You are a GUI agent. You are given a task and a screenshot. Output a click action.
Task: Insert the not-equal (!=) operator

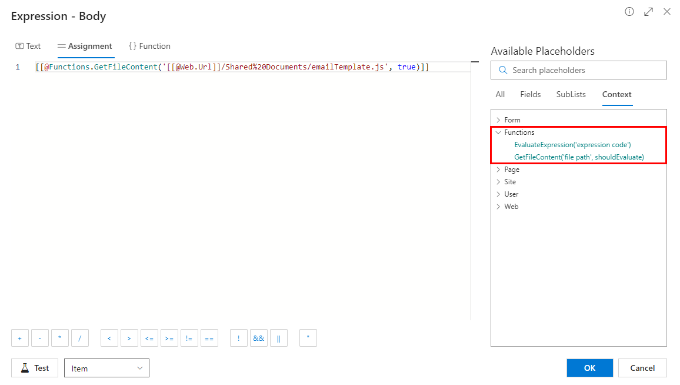pyautogui.click(x=189, y=337)
